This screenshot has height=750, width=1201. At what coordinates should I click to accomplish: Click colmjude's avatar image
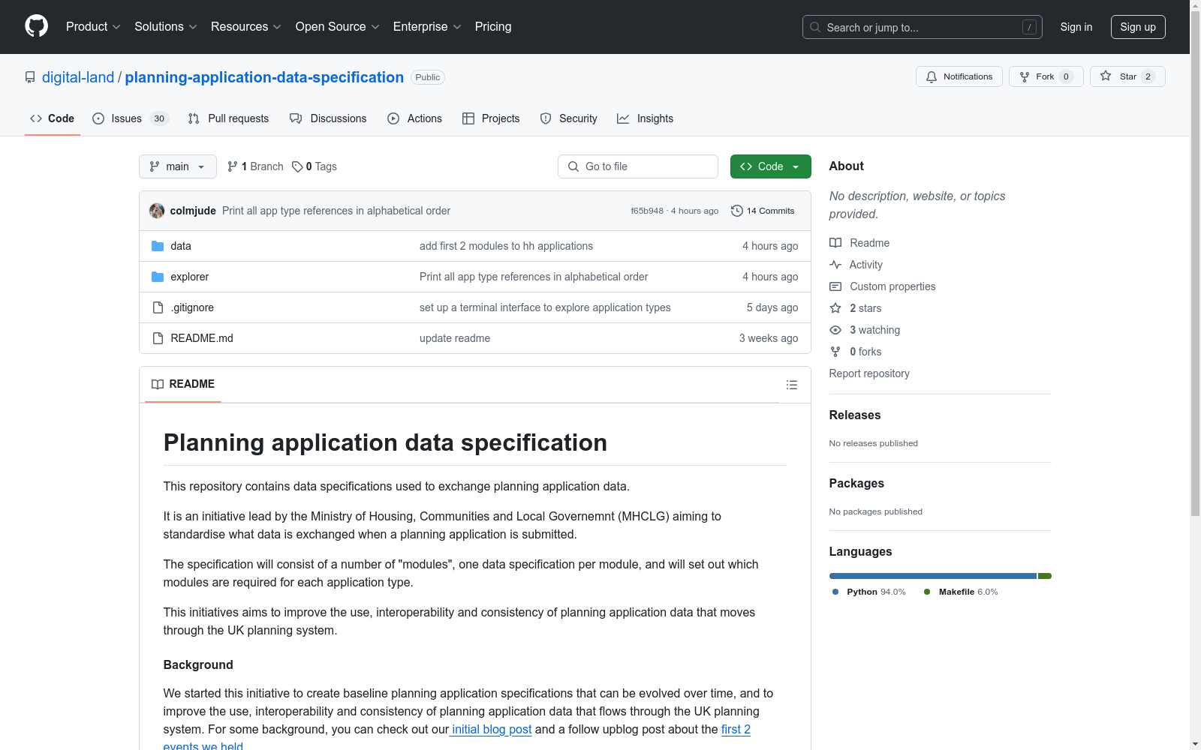coord(157,211)
